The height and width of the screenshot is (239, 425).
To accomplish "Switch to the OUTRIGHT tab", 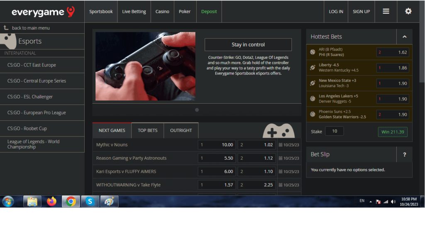I will pos(181,130).
